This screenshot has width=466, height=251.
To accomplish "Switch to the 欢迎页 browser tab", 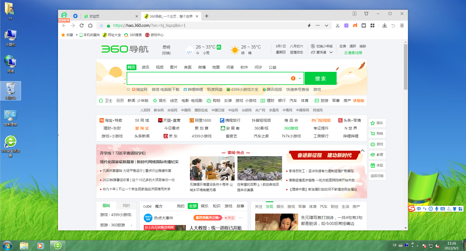I will click(x=111, y=16).
